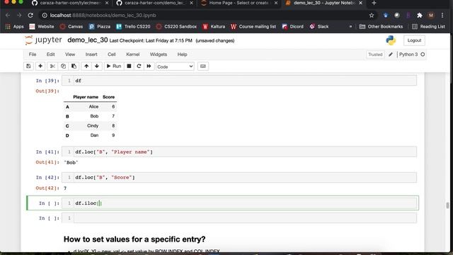Open the View menu
This screenshot has height=255, width=453.
tap(70, 55)
